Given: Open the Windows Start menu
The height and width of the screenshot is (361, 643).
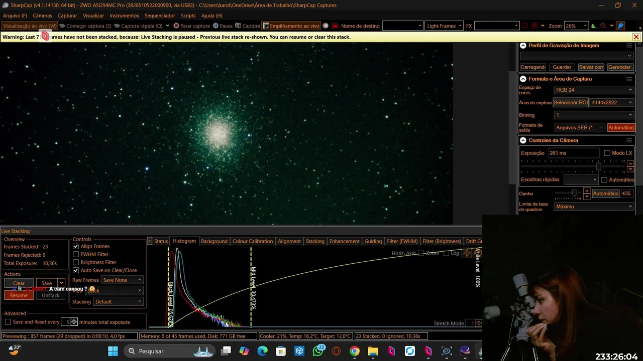Looking at the screenshot, I should point(113,351).
